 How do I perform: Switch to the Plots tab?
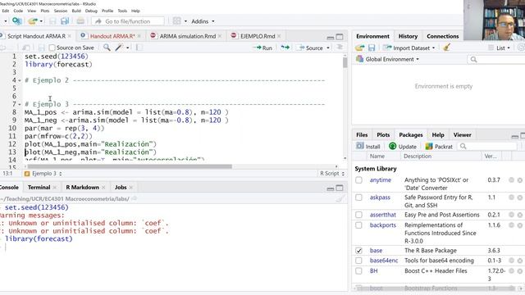(x=383, y=134)
